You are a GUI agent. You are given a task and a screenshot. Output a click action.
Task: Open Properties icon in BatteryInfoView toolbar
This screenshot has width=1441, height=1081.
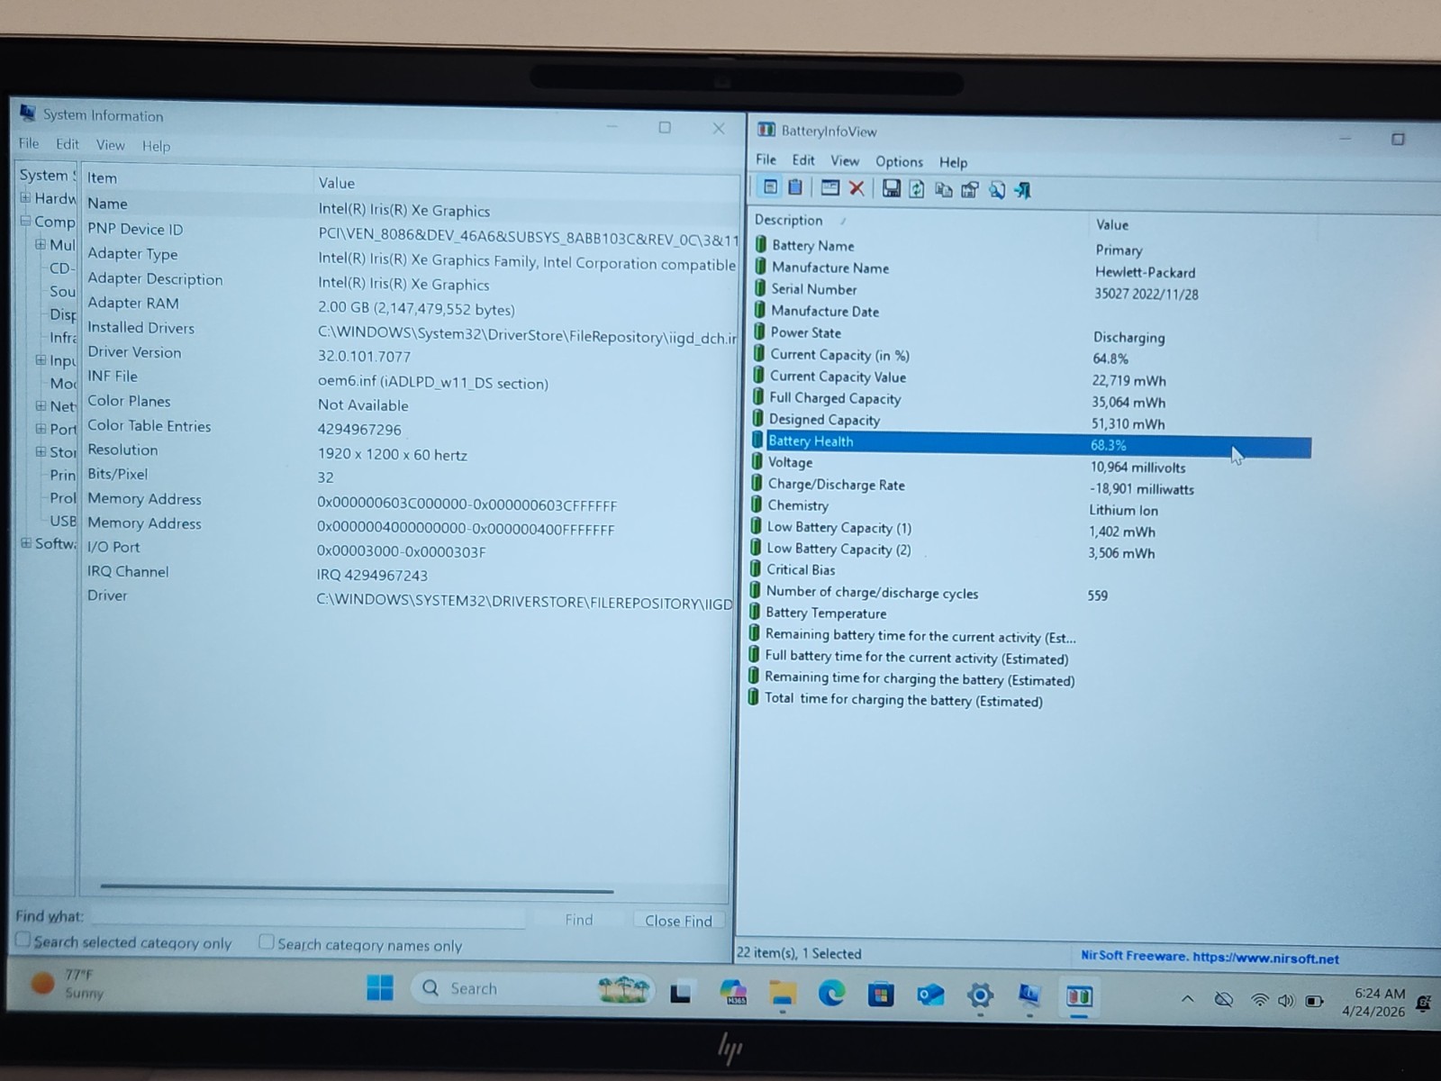970,189
